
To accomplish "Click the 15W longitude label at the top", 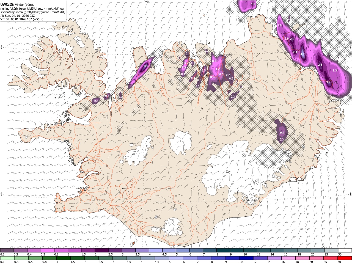I will click(x=291, y=1).
